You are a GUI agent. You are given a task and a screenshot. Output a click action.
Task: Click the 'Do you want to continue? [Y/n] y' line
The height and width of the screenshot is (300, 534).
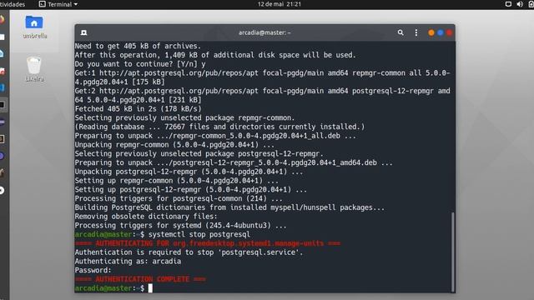(140, 64)
